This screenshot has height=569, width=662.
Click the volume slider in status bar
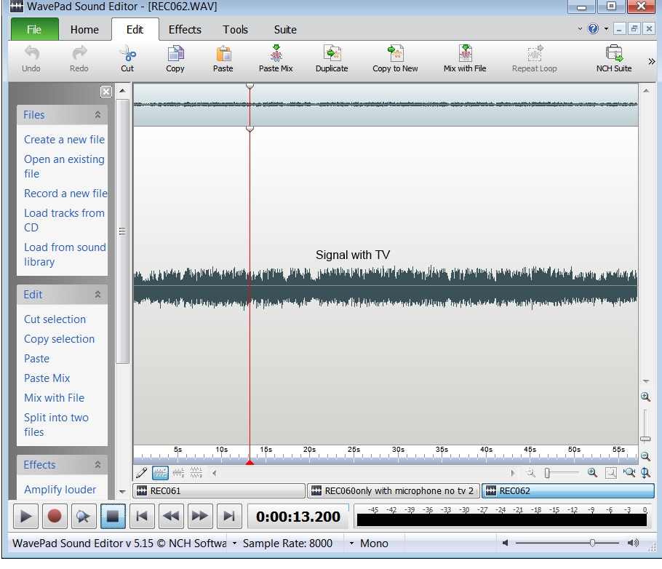tap(593, 544)
